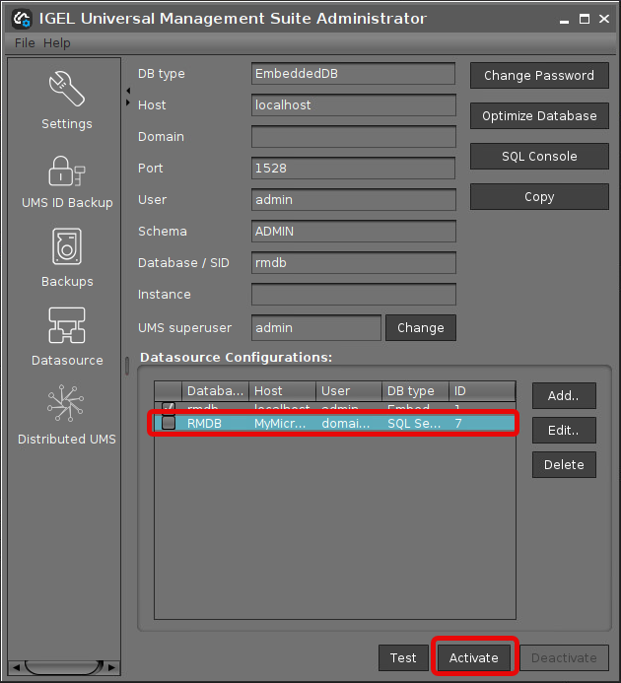Click right arrow of sidebar horizontal scrollbar
The image size is (621, 683).
point(110,667)
